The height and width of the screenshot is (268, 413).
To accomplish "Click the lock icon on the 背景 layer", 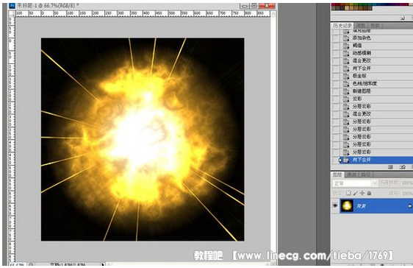I will click(410, 205).
